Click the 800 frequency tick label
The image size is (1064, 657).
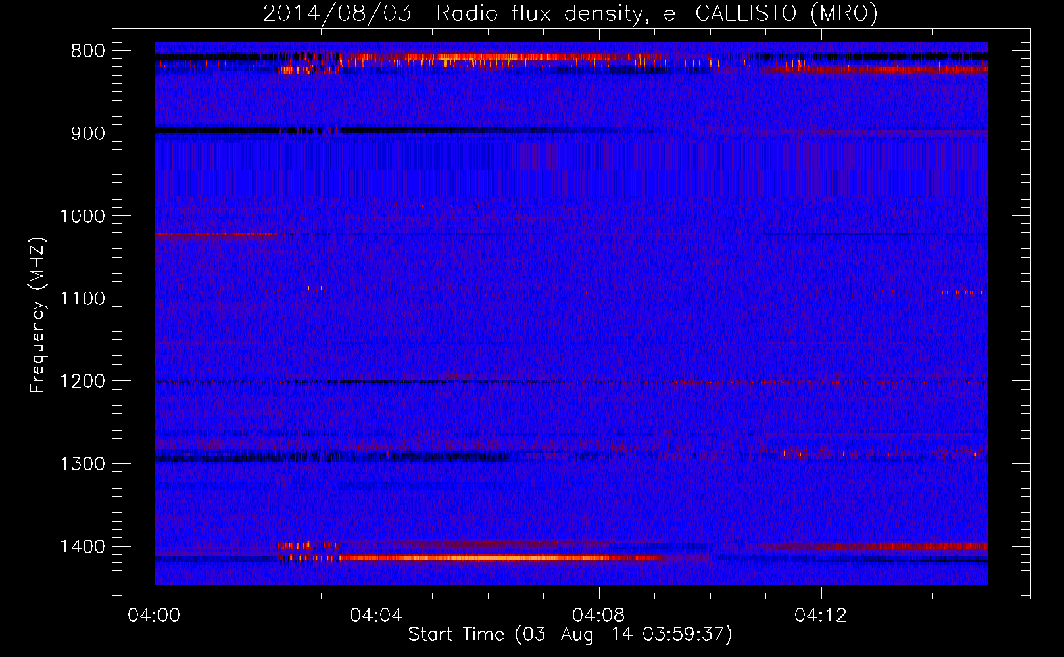[x=88, y=51]
